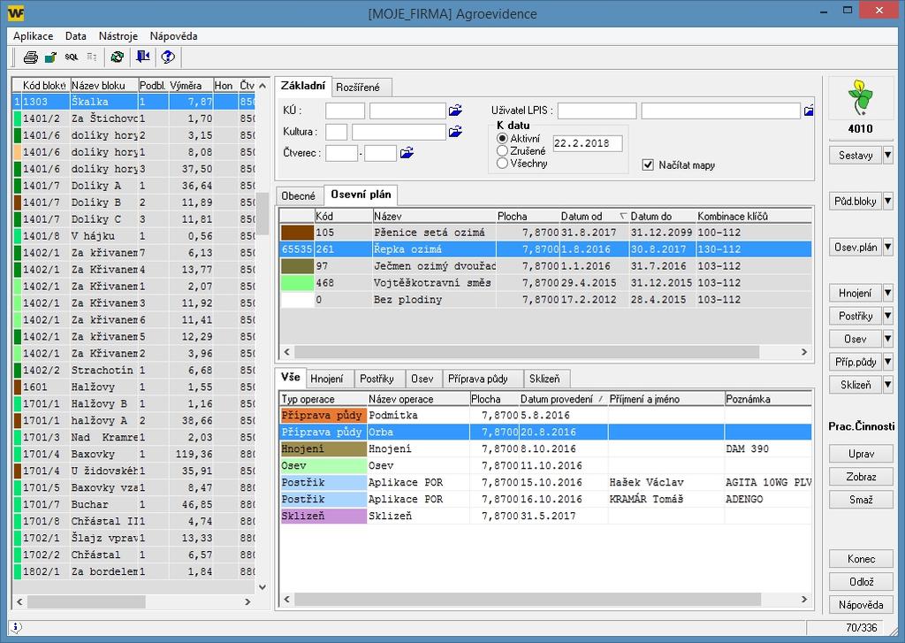The height and width of the screenshot is (643, 905).
Task: Open the Nástroje menu
Action: click(118, 35)
